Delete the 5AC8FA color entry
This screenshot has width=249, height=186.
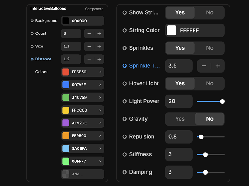click(x=100, y=148)
